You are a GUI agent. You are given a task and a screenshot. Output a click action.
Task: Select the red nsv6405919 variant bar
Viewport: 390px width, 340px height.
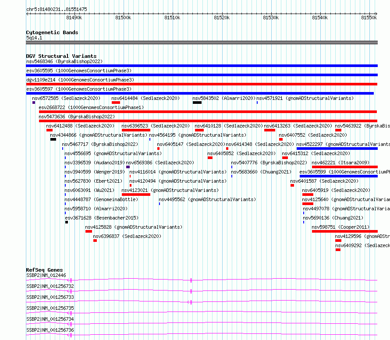(308, 195)
